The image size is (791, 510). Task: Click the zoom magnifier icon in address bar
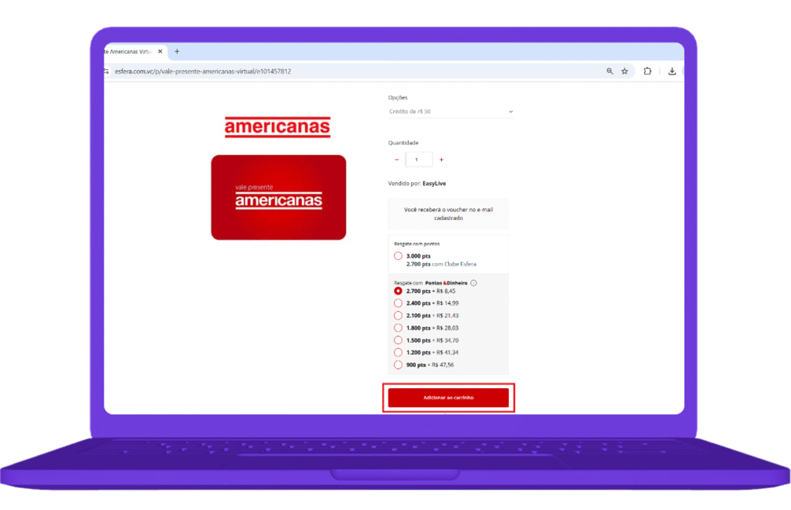[609, 71]
